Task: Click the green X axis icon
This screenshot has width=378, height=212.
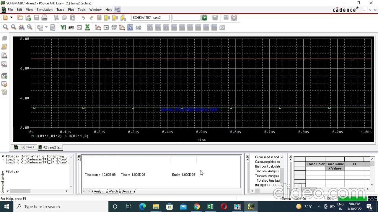Action: pos(87,27)
